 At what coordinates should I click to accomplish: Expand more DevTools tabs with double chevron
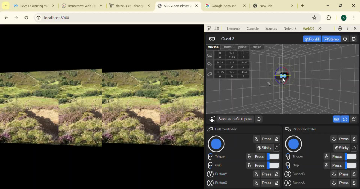tap(320, 28)
